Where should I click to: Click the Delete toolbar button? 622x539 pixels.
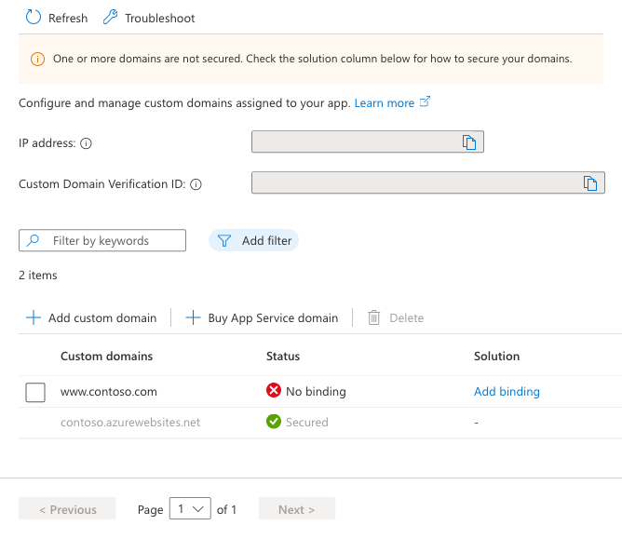click(396, 317)
